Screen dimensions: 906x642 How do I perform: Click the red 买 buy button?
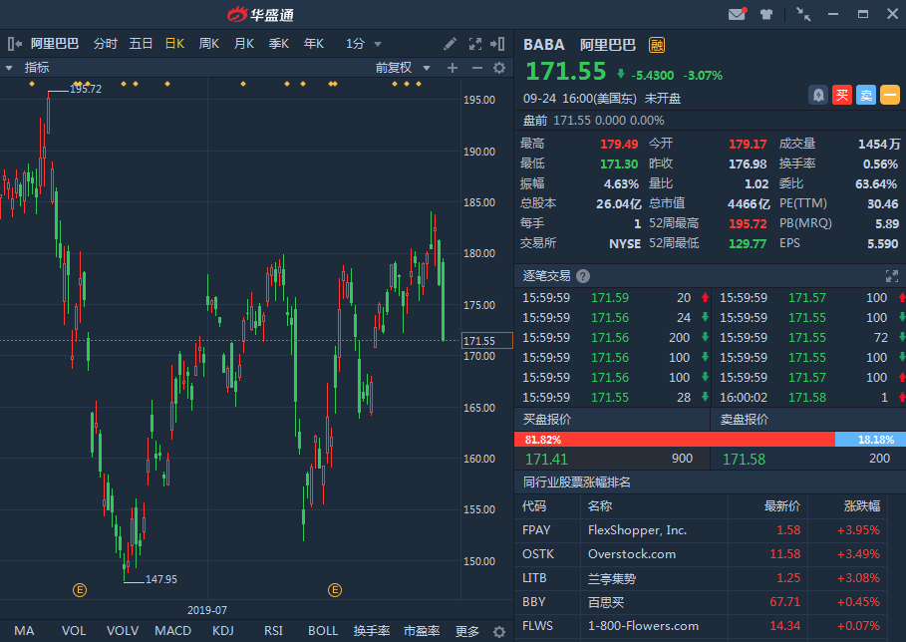point(842,95)
